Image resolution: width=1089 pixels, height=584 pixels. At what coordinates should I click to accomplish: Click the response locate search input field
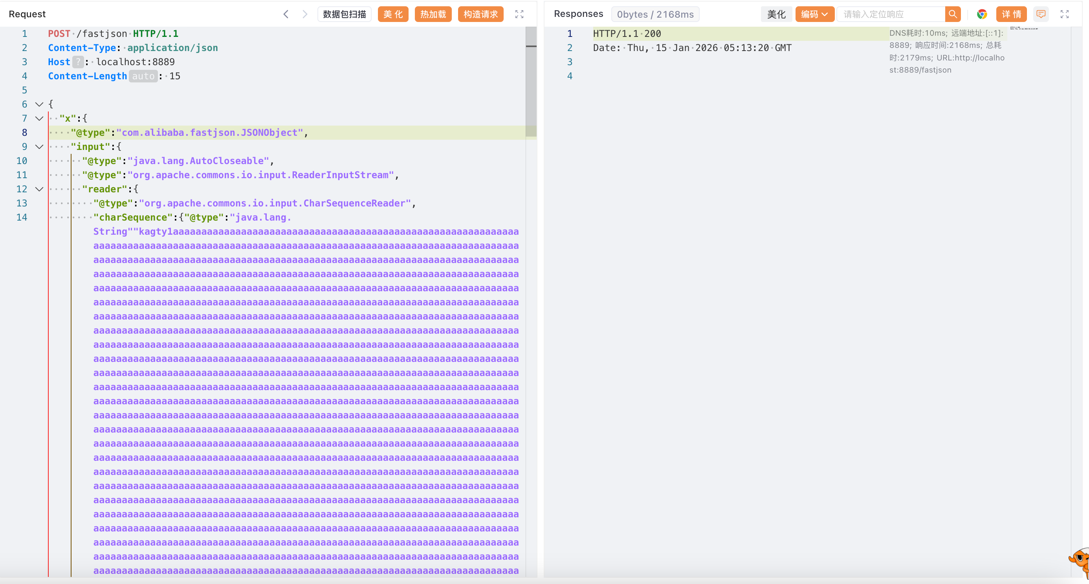(x=890, y=15)
